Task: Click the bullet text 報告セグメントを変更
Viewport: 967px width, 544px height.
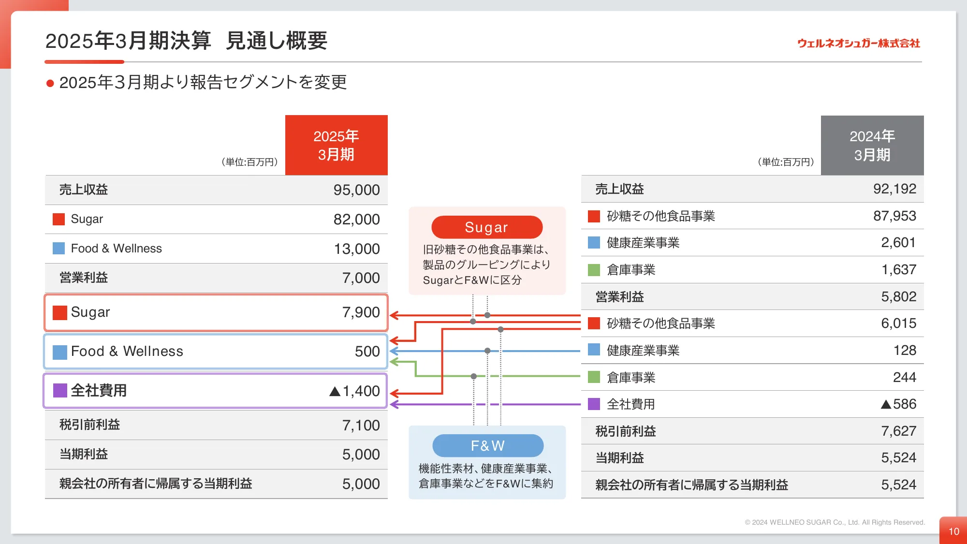Action: point(268,82)
